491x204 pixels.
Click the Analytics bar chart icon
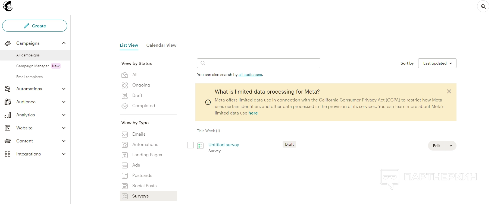(x=8, y=115)
